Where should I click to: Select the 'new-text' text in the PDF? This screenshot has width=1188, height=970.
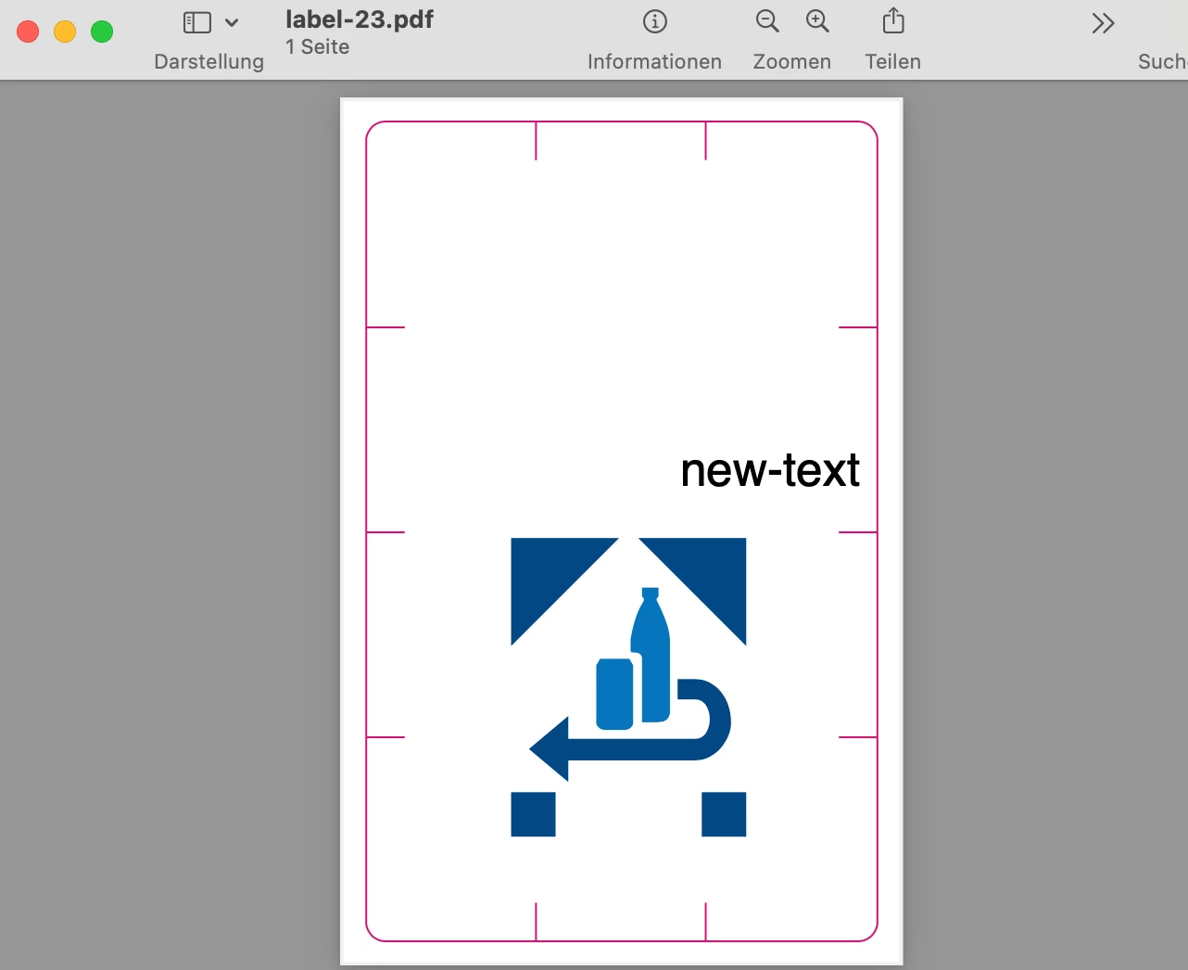click(770, 470)
